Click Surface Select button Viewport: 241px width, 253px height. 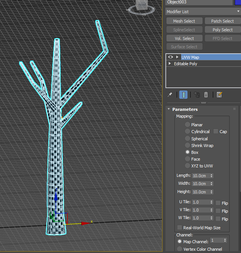point(184,47)
